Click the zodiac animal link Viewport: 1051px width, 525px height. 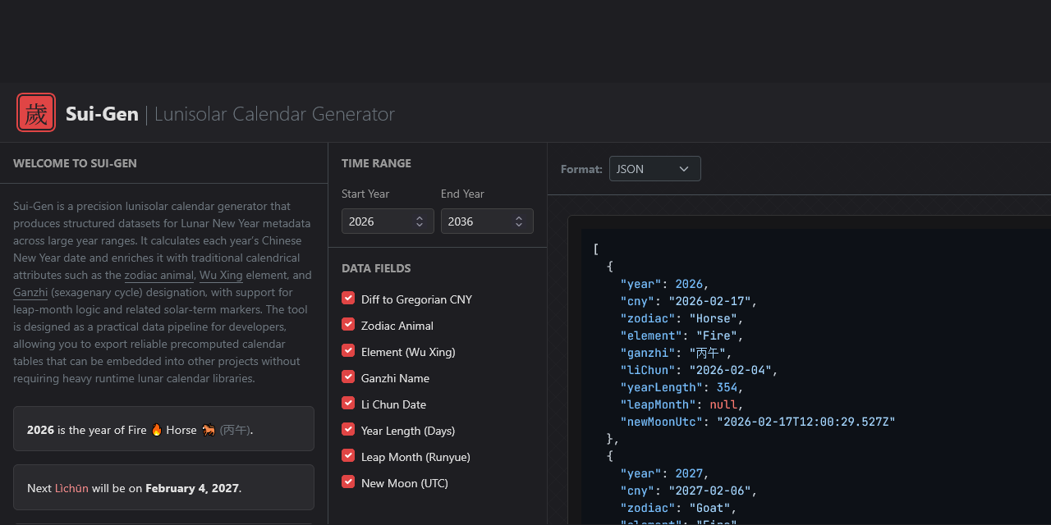tap(159, 276)
